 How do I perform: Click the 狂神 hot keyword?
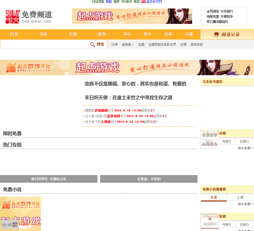point(114,44)
